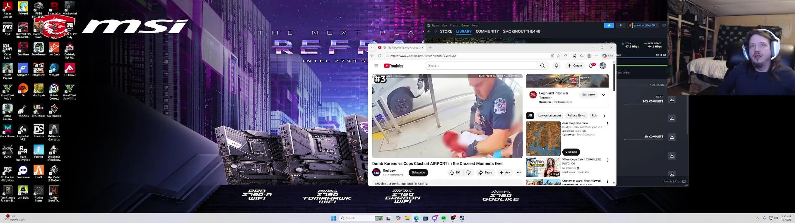The width and height of the screenshot is (795, 223).
Task: Open Logitech G HUB shortcut
Action: (23, 133)
